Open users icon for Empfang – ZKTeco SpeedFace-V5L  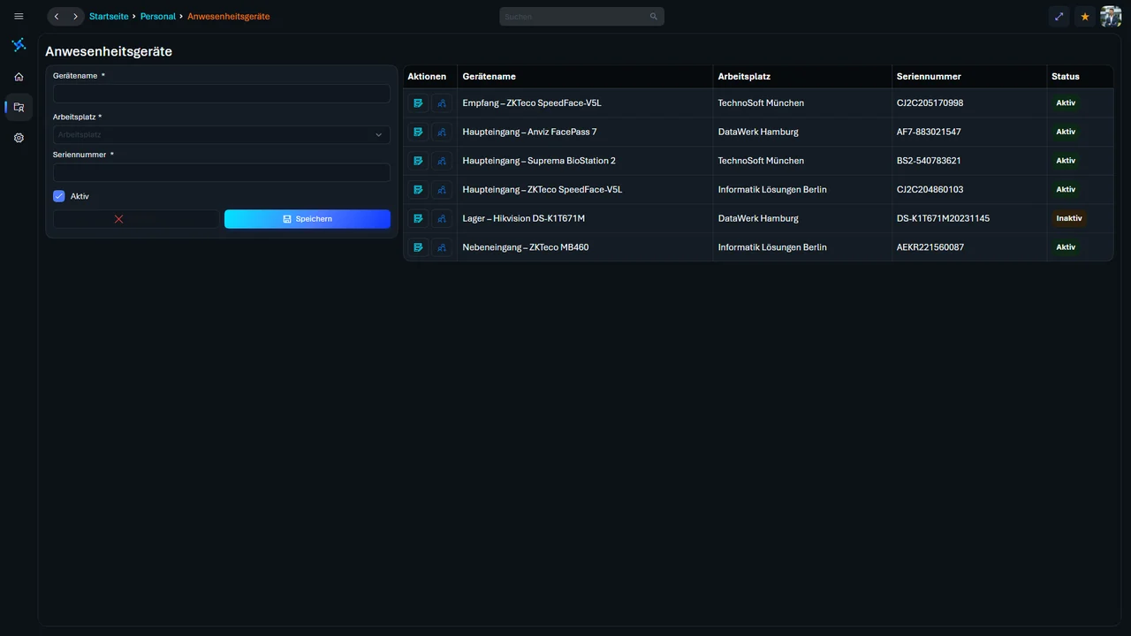442,103
